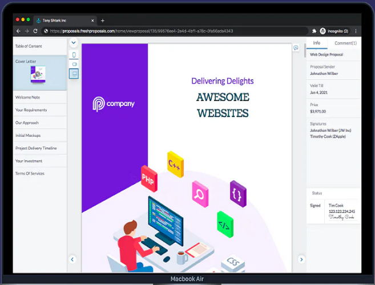Select the mobile device preview icon
Viewport: 375px width, 285px height.
74,55
